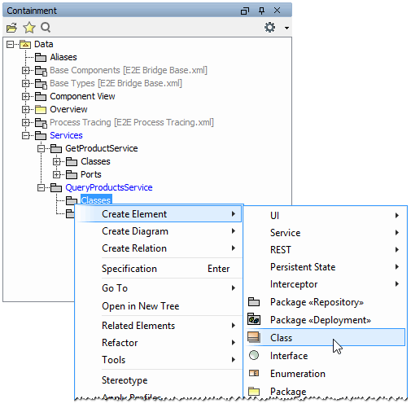Viewport: 411px width, 408px height.
Task: Collapse the Services tree node
Action: point(25,135)
